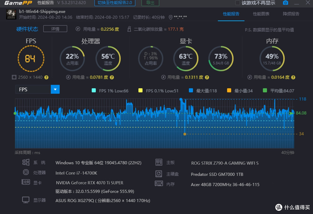Open help next to 0.0164 度
The width and height of the screenshot is (313, 214).
pos(293,77)
